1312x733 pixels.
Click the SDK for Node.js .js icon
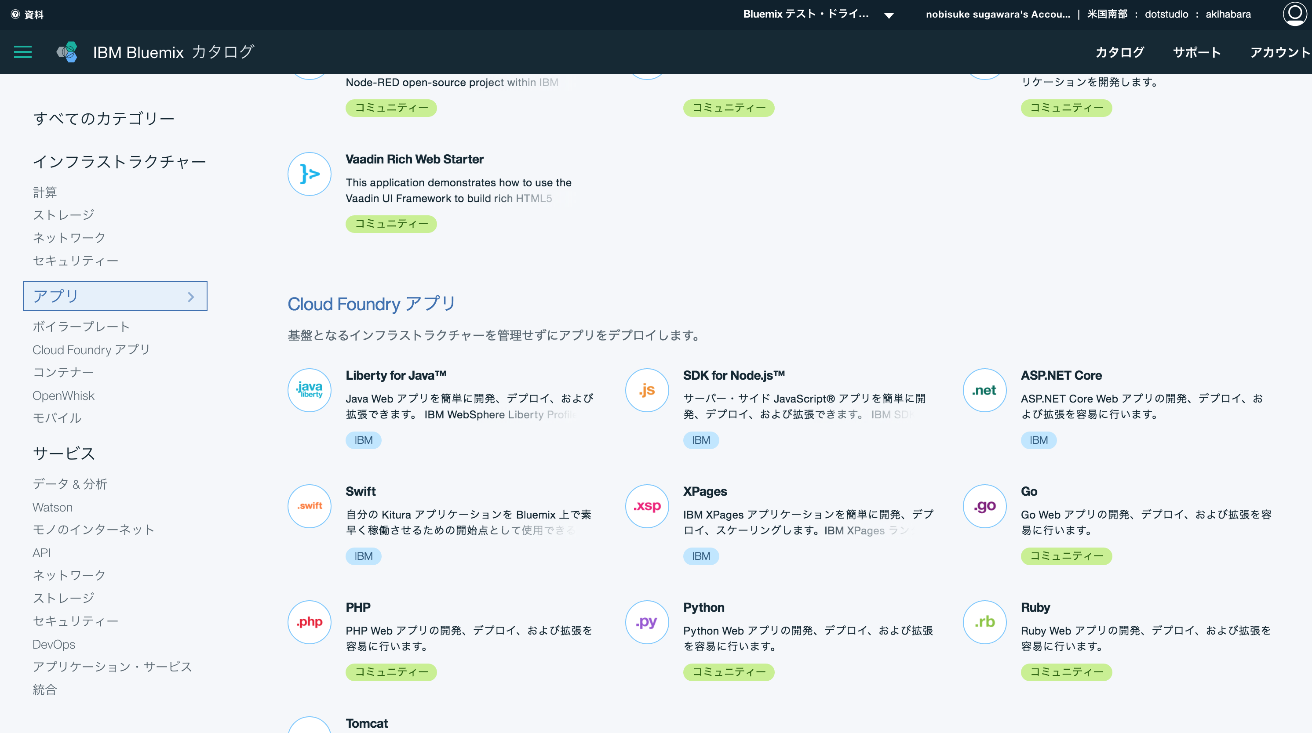(x=646, y=390)
